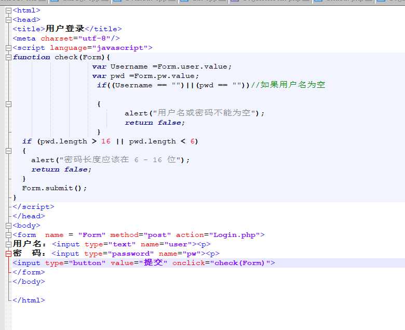405x330 pixels.
Task: Click the red number 6 in the pwd.length condition
Action: pyautogui.click(x=193, y=141)
